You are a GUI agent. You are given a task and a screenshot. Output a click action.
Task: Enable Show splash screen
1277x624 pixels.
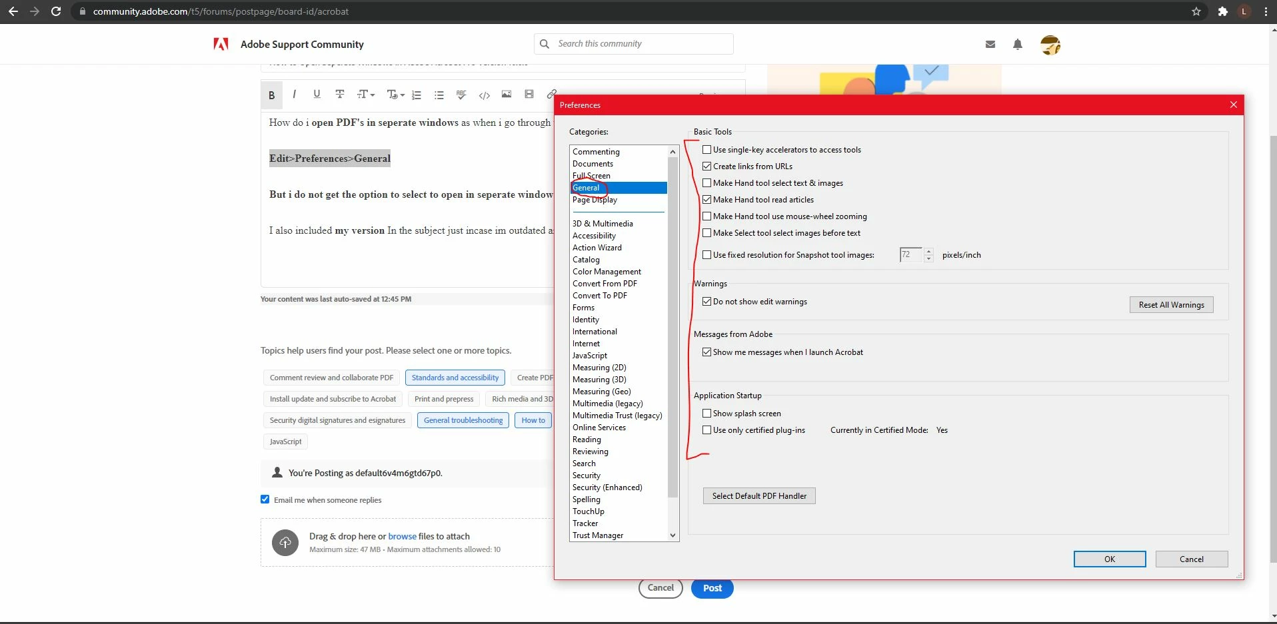(x=707, y=414)
